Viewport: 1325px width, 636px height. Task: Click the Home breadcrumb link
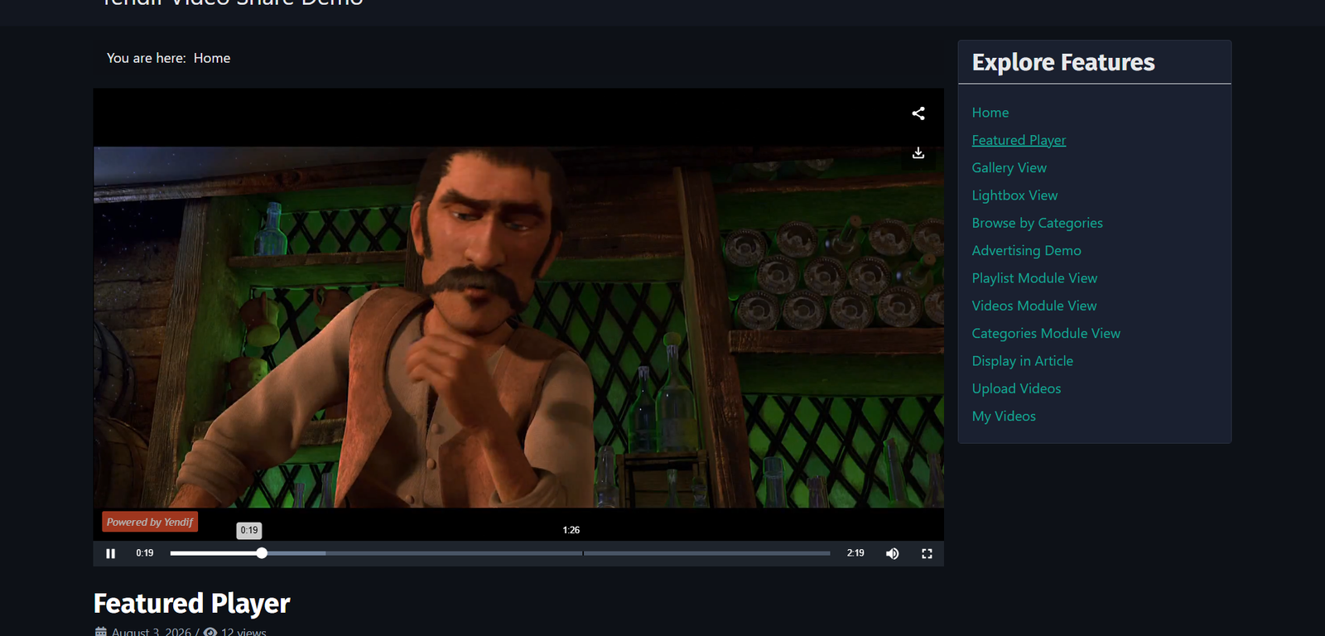212,58
